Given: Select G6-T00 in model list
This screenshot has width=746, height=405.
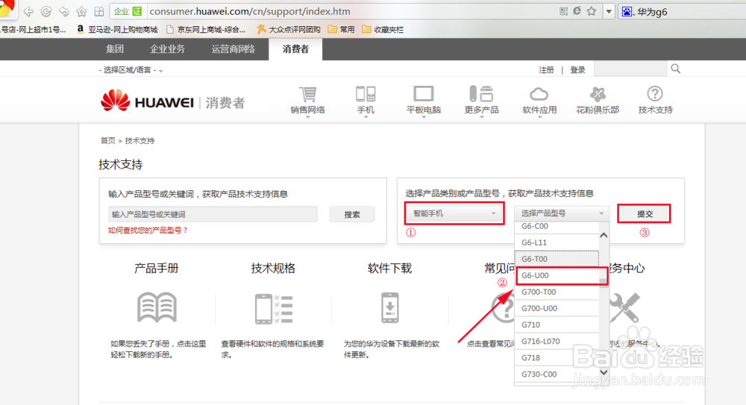Looking at the screenshot, I should pyautogui.click(x=557, y=258).
